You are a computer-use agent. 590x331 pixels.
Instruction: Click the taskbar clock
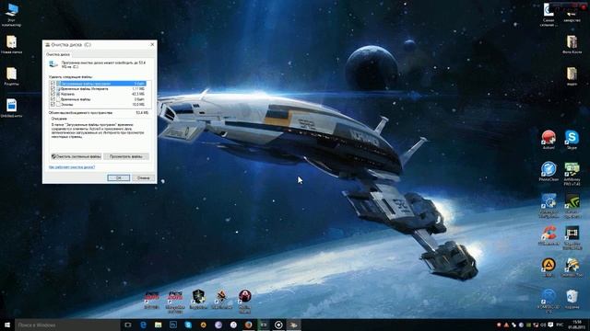pyautogui.click(x=576, y=325)
